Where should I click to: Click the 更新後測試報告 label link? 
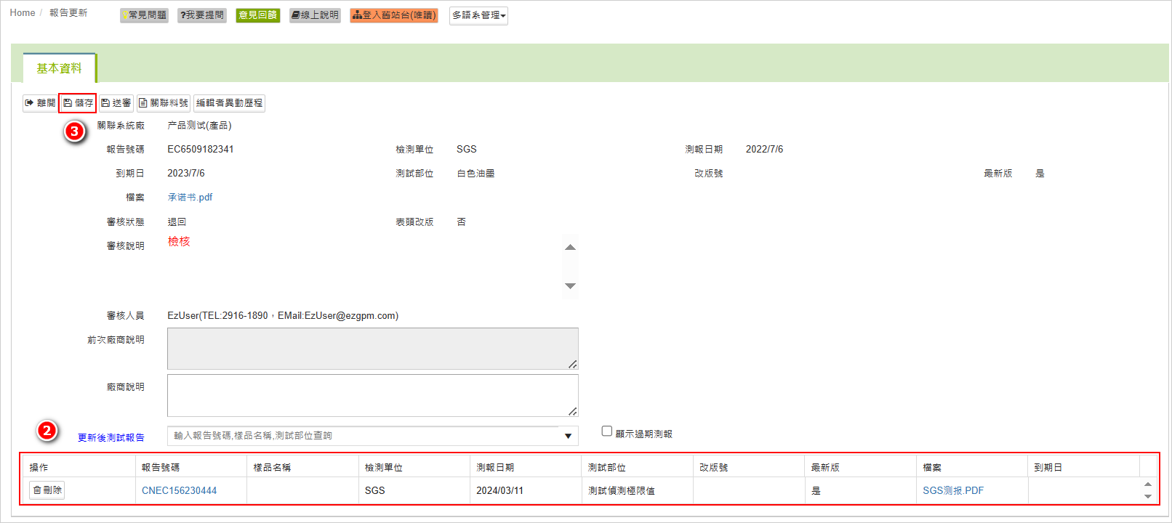[x=111, y=437]
